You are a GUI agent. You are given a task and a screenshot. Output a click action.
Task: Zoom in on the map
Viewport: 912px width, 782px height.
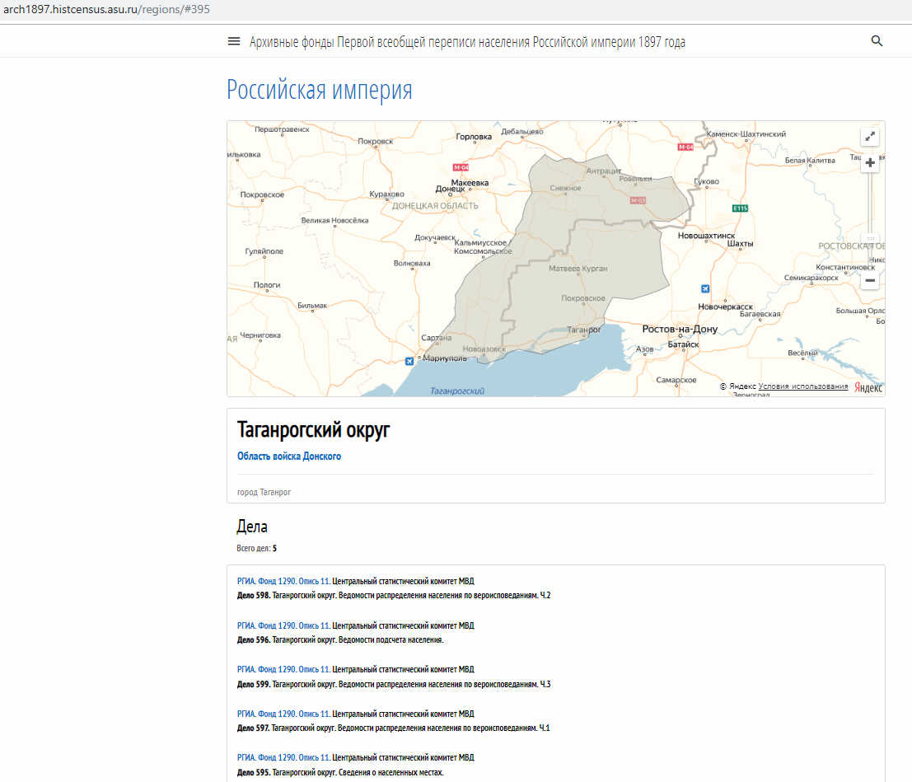point(870,163)
